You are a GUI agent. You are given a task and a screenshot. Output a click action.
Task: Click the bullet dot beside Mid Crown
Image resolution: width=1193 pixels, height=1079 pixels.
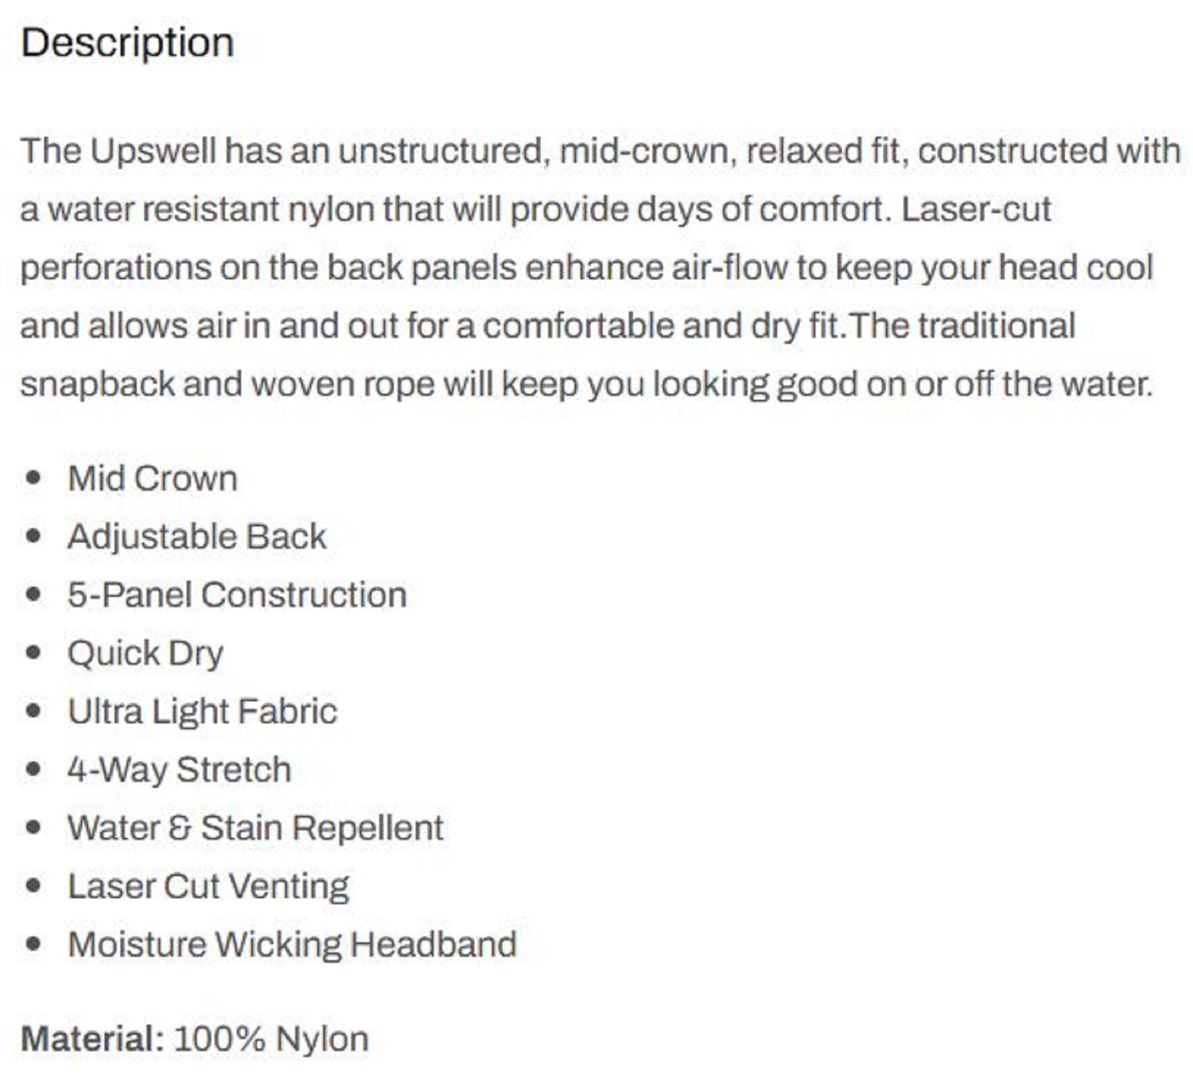coord(34,479)
